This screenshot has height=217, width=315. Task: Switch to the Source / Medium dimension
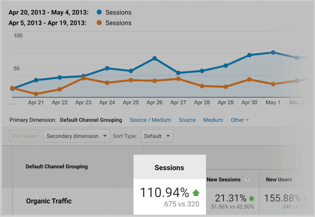pos(150,120)
